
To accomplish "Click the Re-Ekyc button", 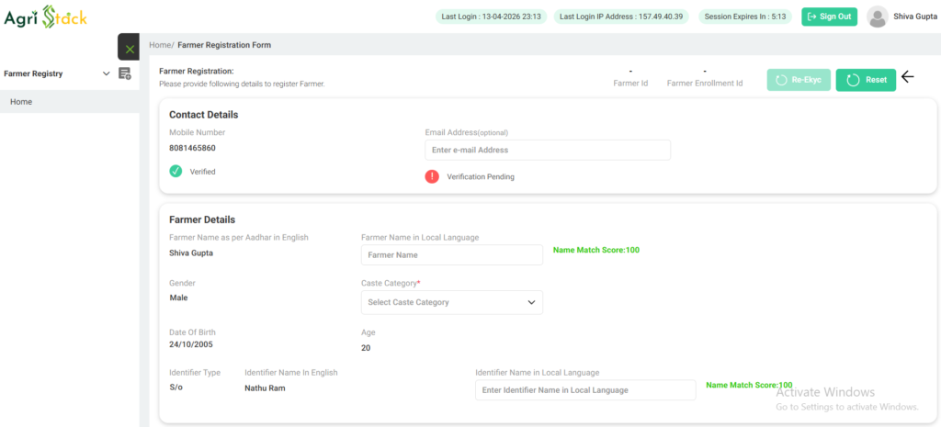I will point(799,80).
